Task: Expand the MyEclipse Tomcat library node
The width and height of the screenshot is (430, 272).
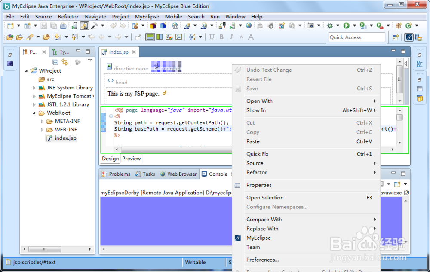Action: [x=34, y=96]
